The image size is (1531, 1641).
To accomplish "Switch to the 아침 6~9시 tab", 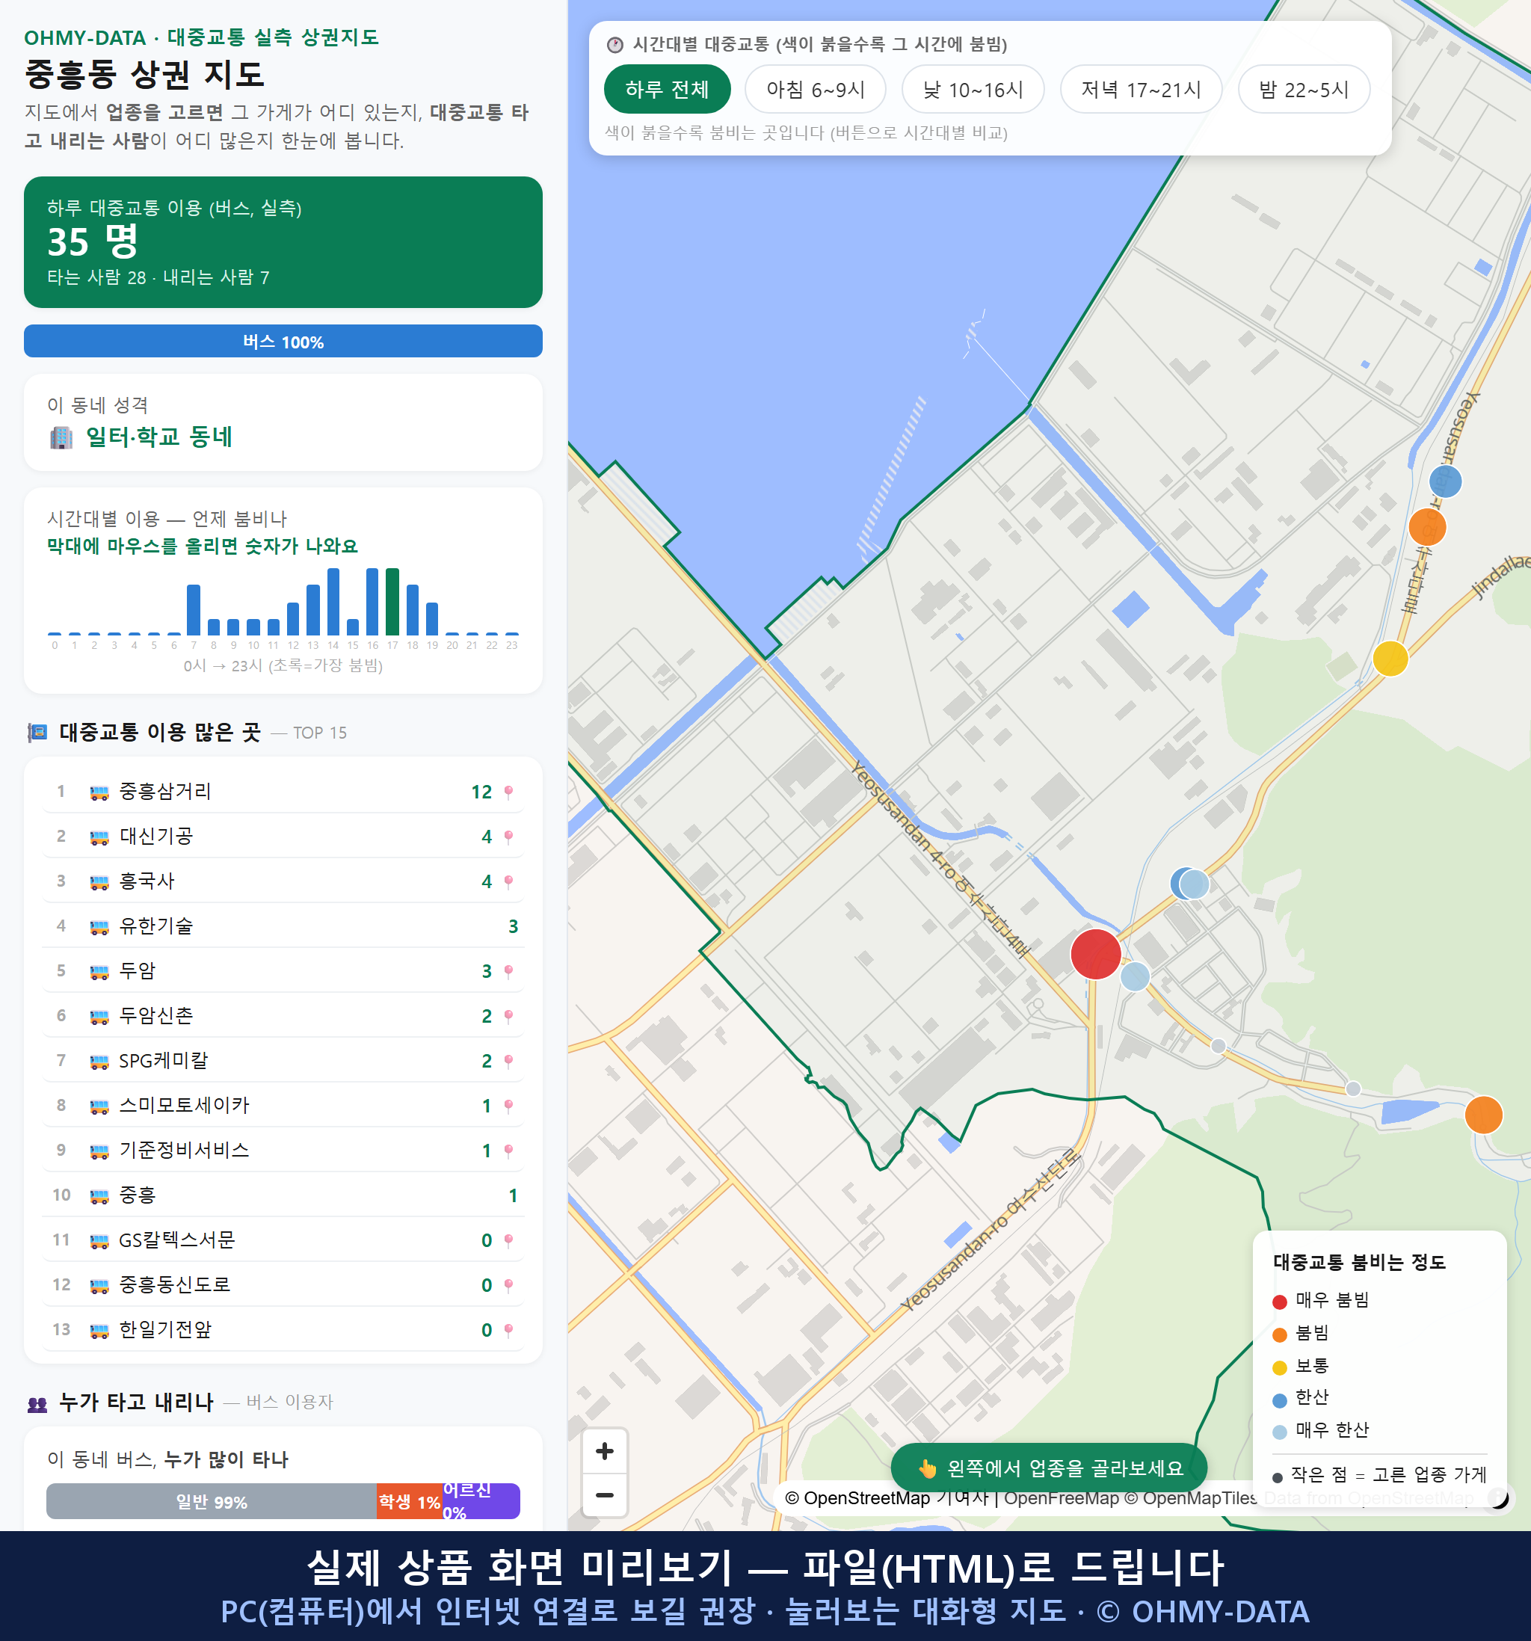I will click(815, 89).
